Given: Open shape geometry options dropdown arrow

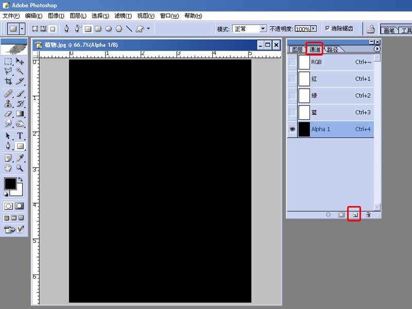Looking at the screenshot, I should [x=148, y=28].
